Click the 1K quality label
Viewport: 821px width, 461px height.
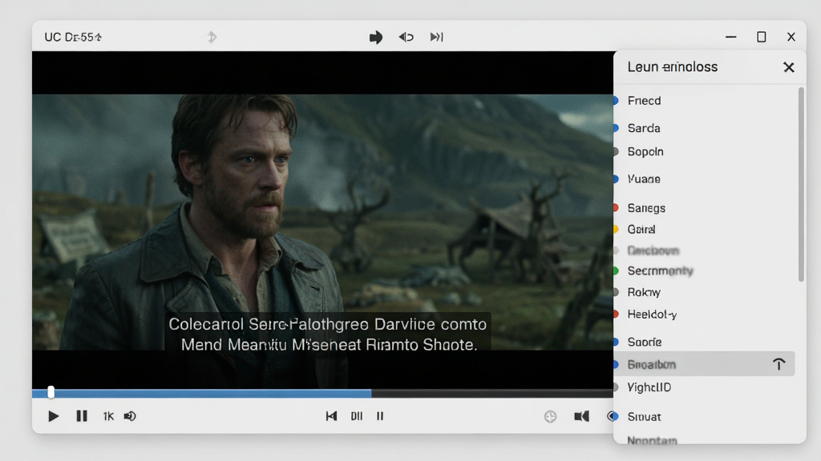[108, 416]
